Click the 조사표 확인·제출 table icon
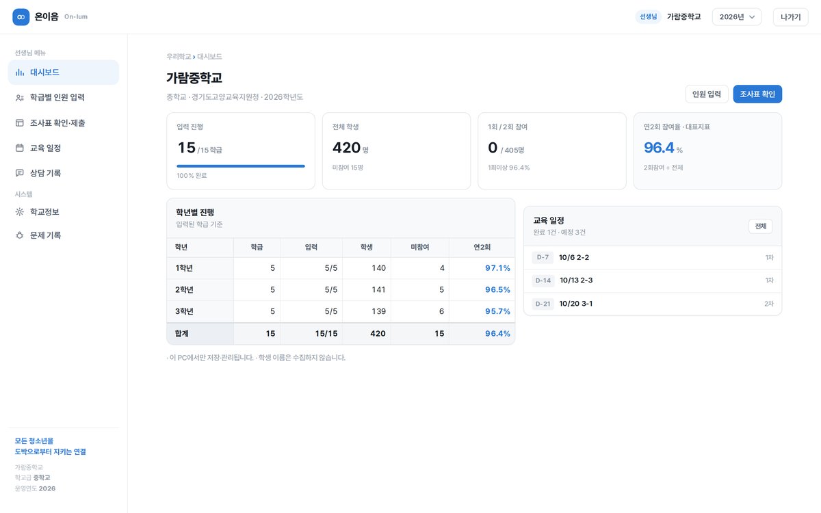Screen dimensions: 821x513 (20, 122)
